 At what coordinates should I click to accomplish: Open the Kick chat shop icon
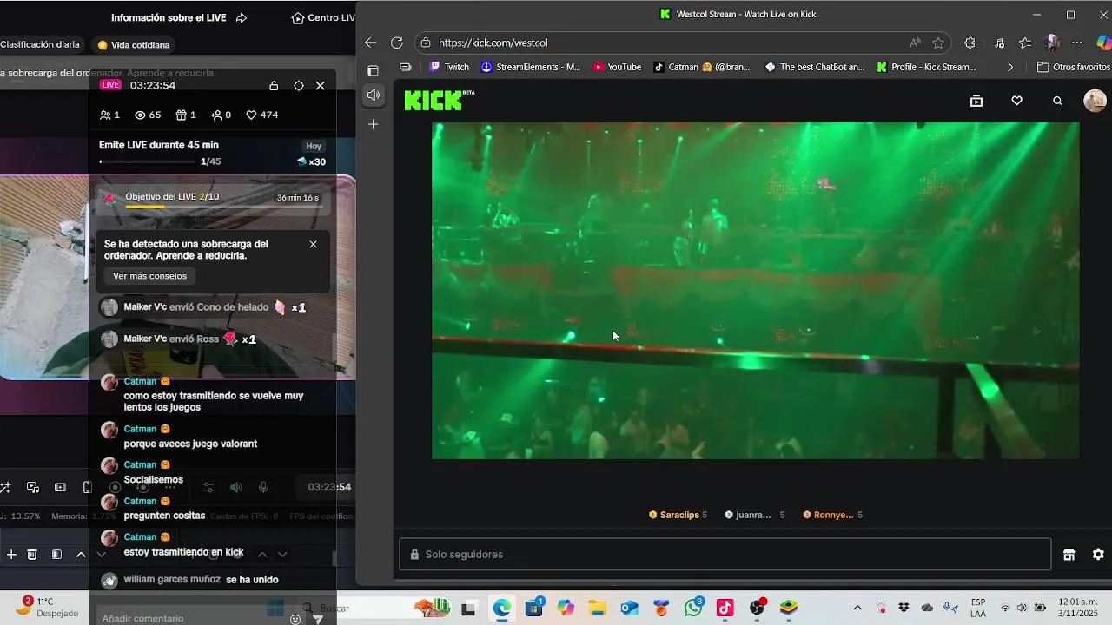tap(1069, 555)
